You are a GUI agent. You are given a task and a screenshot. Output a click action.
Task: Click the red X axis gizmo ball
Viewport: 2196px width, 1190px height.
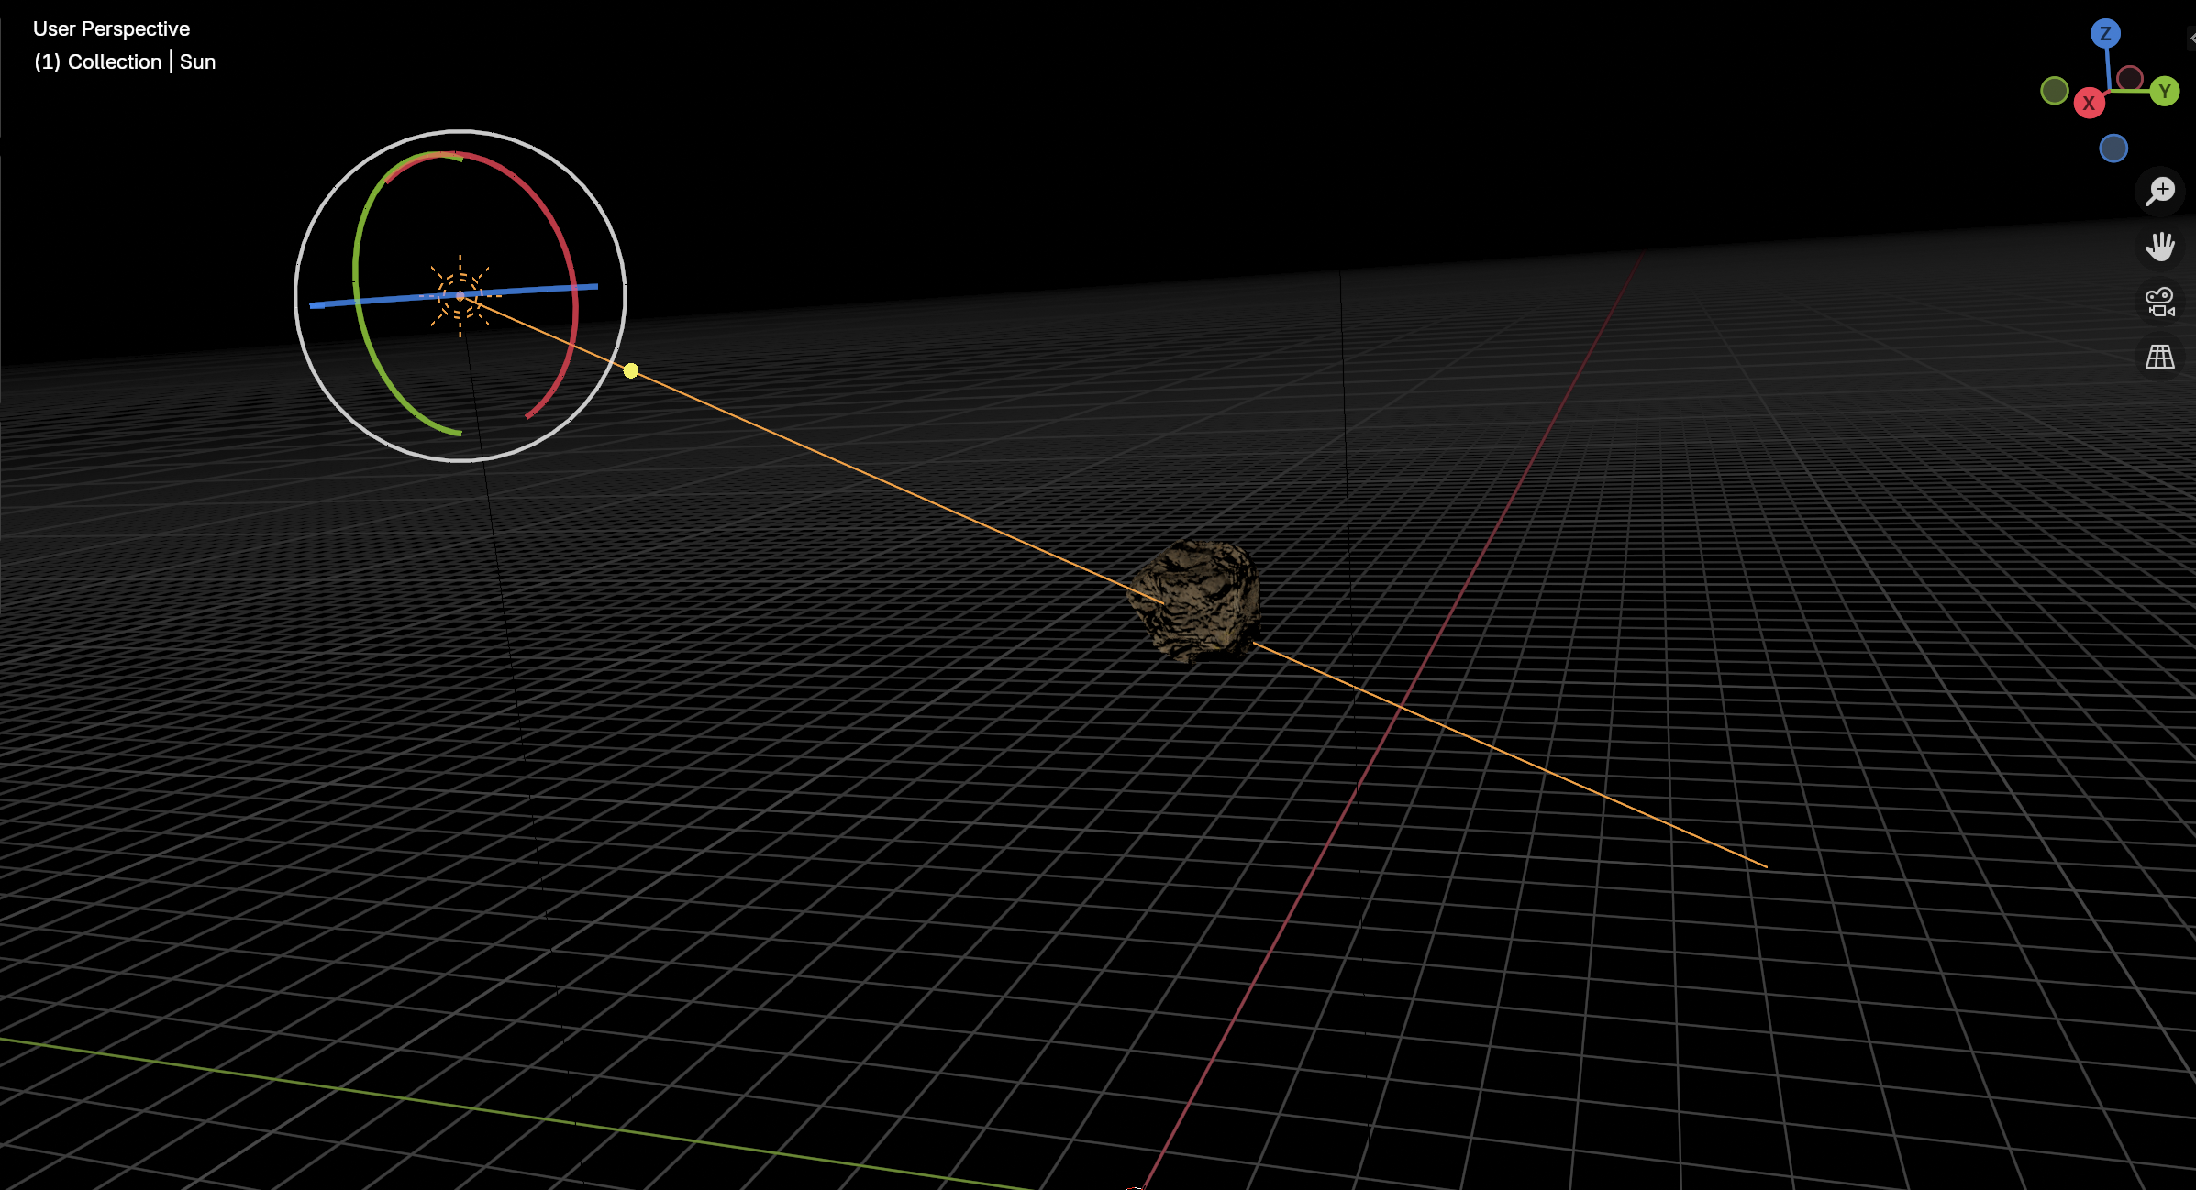point(2089,103)
